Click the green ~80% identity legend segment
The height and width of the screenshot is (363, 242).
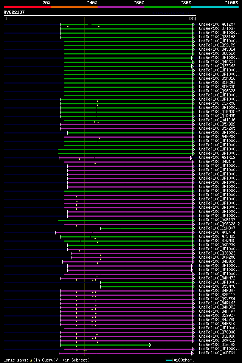[168, 7]
